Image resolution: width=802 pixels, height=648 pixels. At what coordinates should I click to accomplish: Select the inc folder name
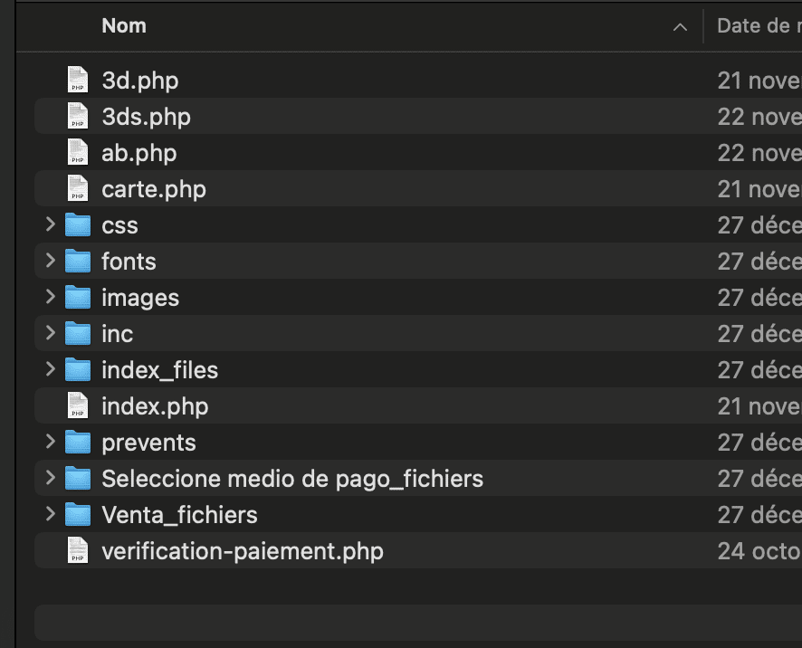point(118,334)
